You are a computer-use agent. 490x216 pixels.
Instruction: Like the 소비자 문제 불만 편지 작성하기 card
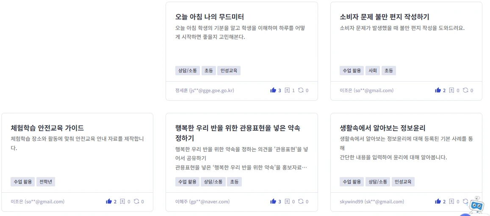coord(438,90)
